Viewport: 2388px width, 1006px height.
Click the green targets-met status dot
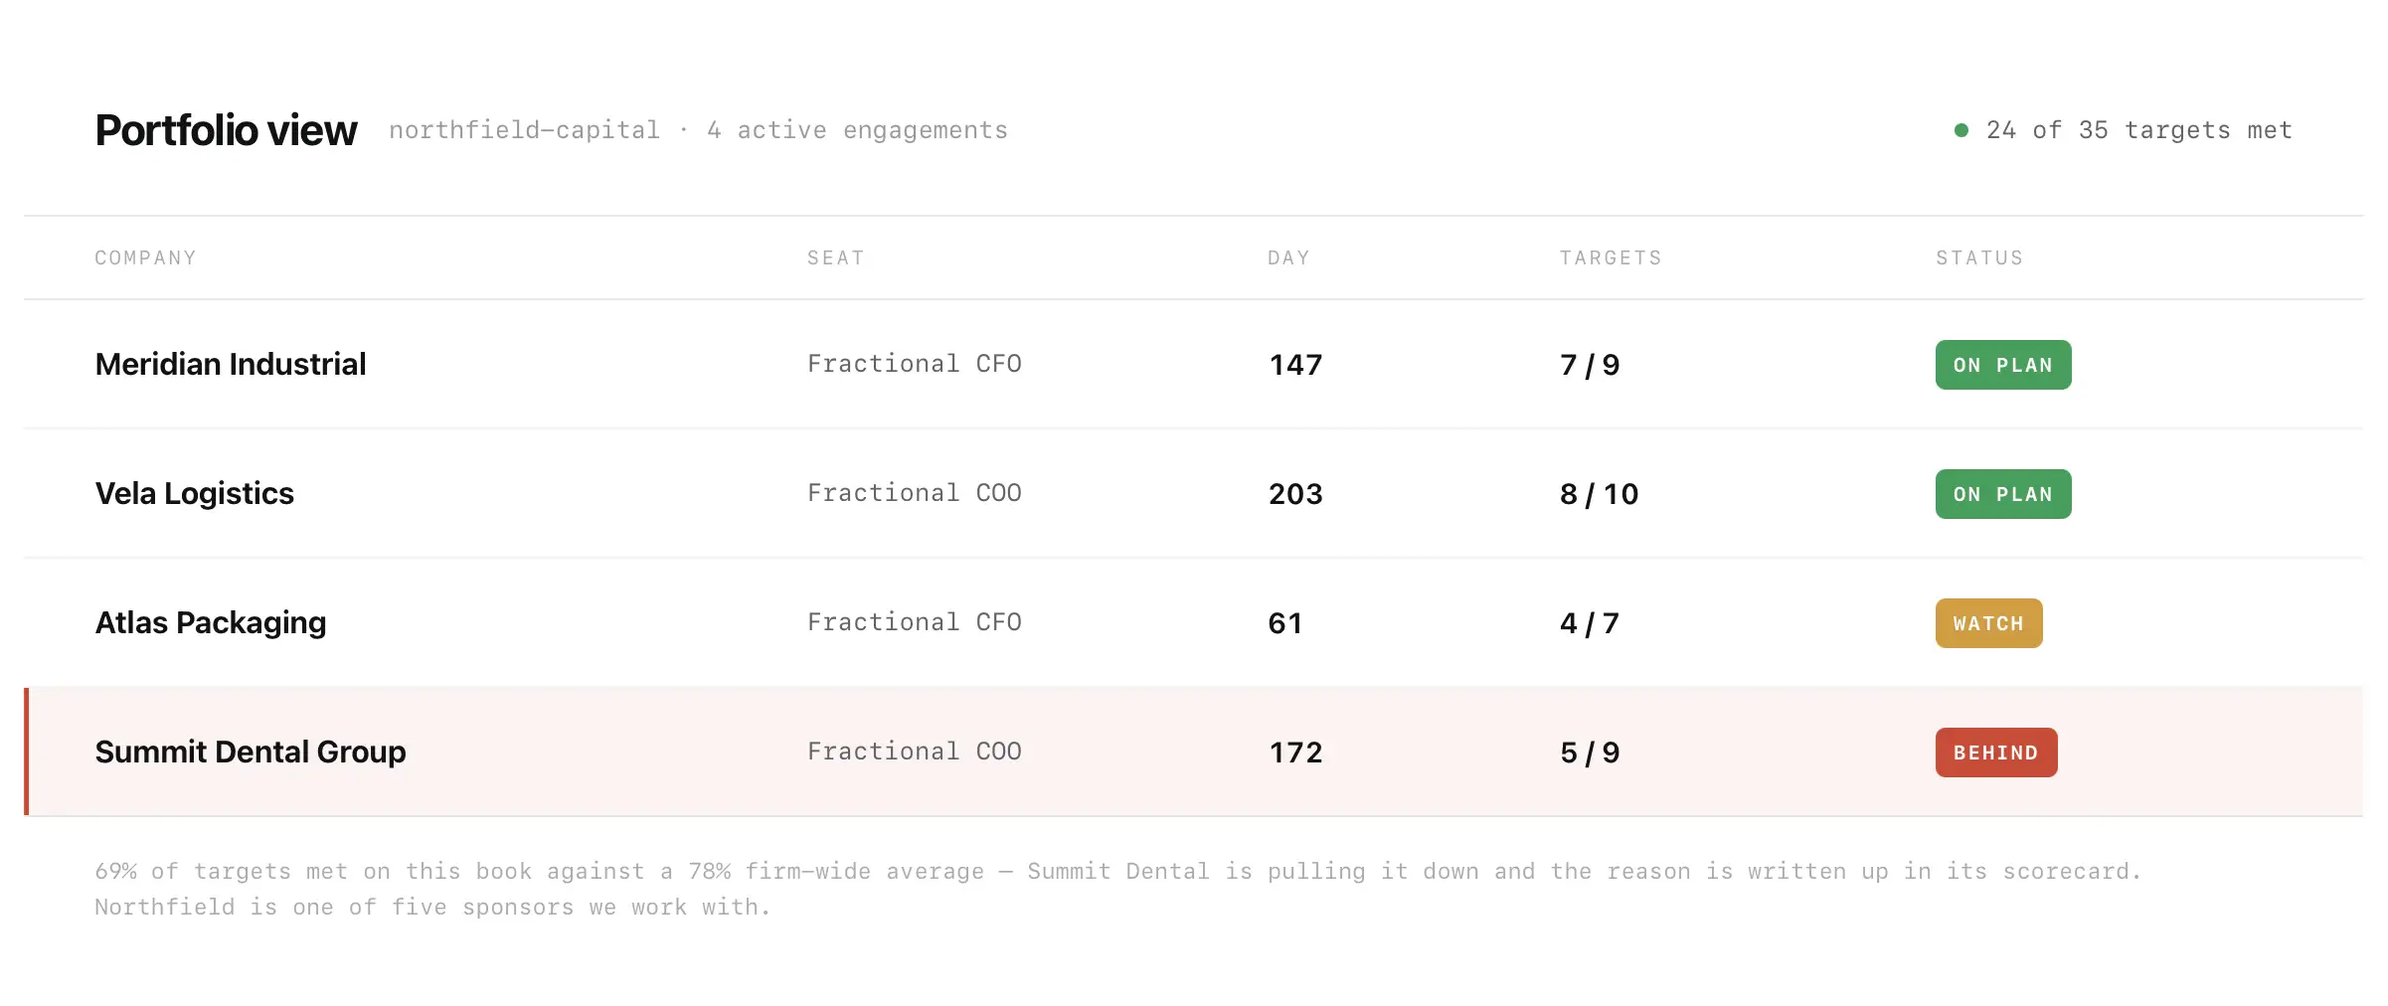point(1961,130)
